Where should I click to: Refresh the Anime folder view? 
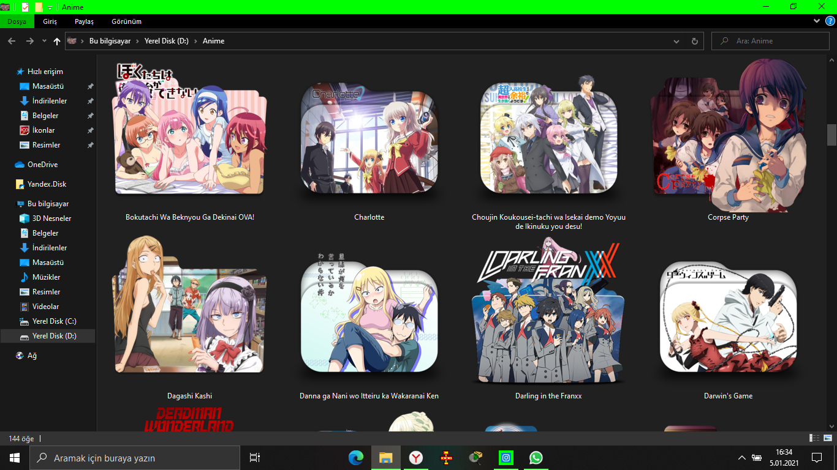click(x=694, y=41)
